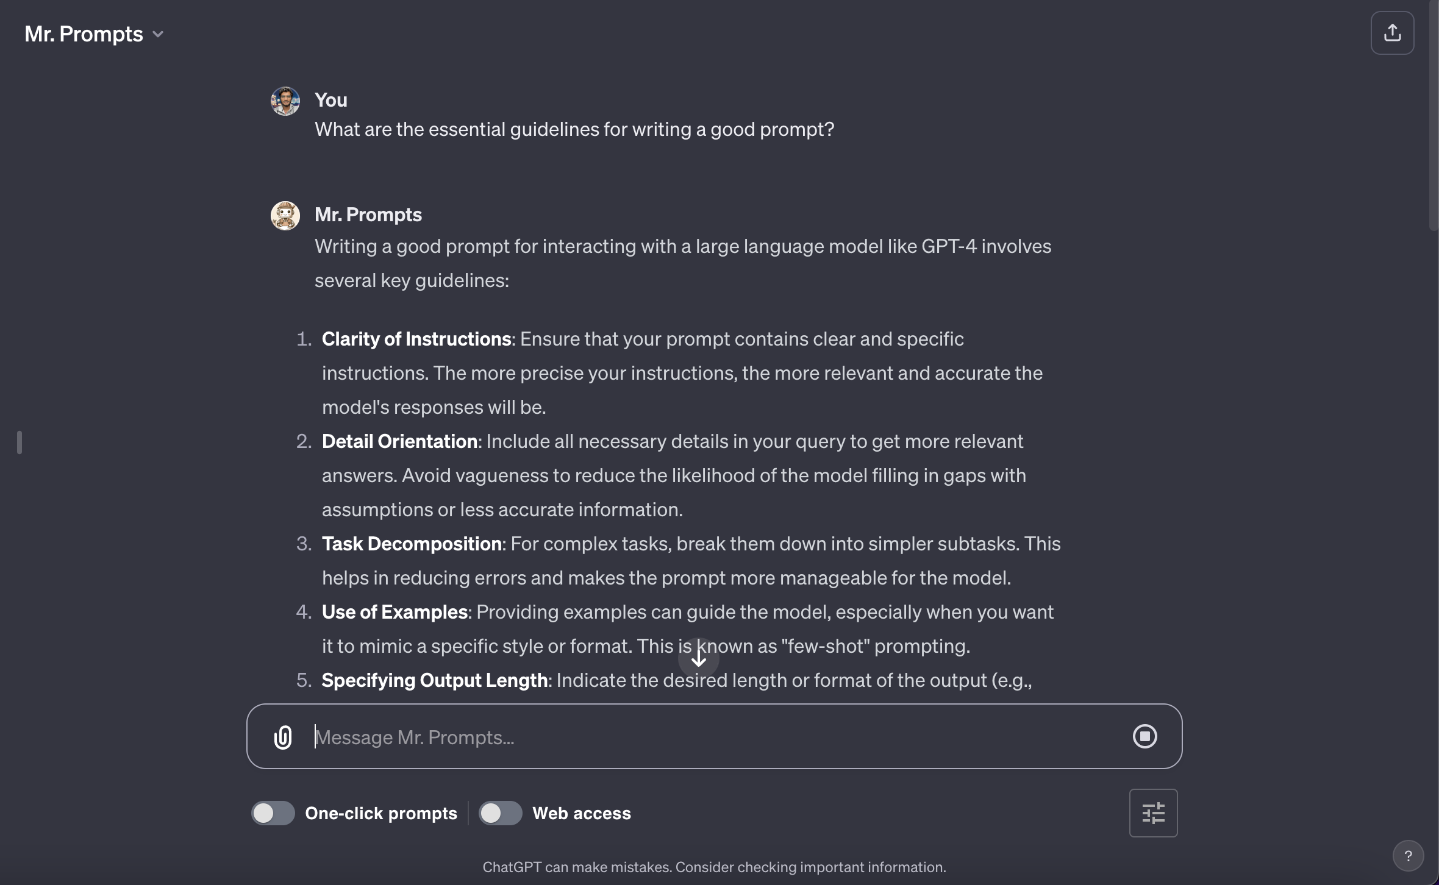
Task: Click the "Task Decomposition" bold heading
Action: pyautogui.click(x=412, y=544)
